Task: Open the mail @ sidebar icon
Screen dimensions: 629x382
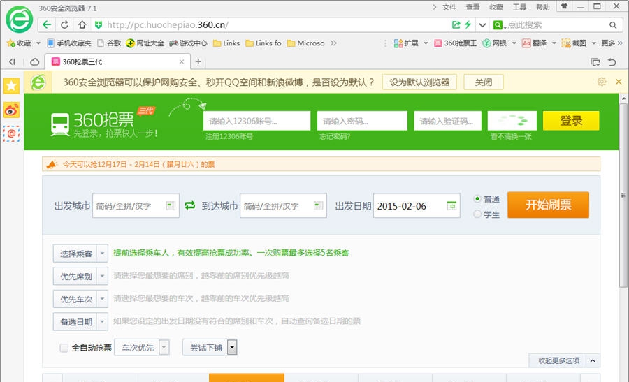Action: (11, 133)
